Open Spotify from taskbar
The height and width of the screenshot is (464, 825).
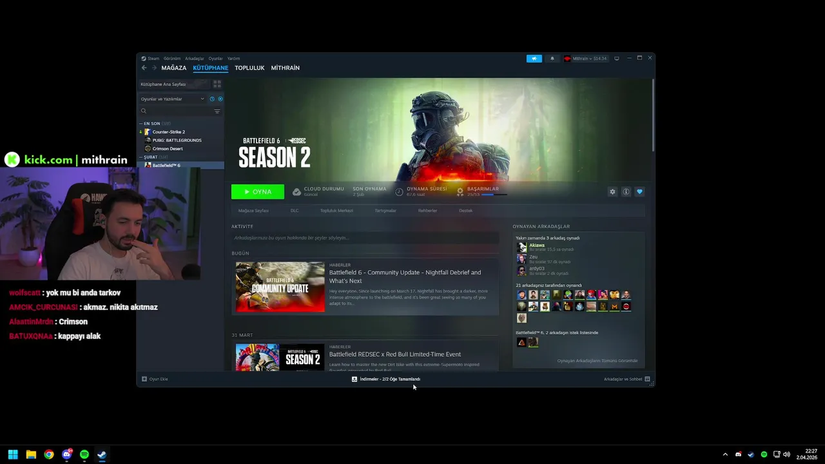point(84,455)
